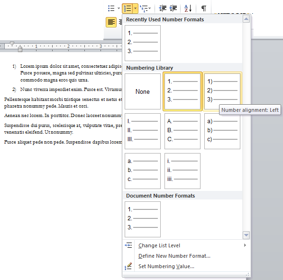
Task: Collapse the Numbering dropdown arrow
Action: (x=136, y=9)
